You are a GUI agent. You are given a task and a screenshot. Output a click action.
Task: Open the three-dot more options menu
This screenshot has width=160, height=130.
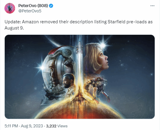[x=152, y=6]
